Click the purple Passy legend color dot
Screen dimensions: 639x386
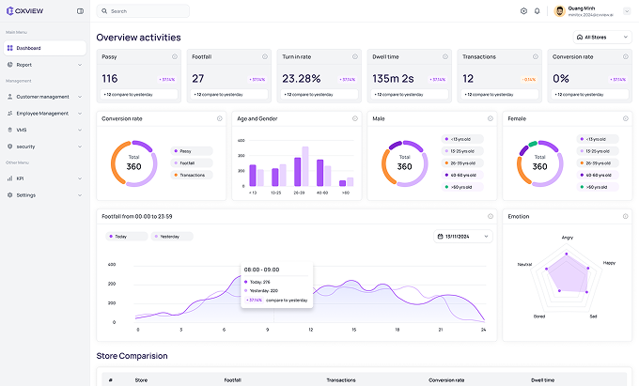[175, 150]
